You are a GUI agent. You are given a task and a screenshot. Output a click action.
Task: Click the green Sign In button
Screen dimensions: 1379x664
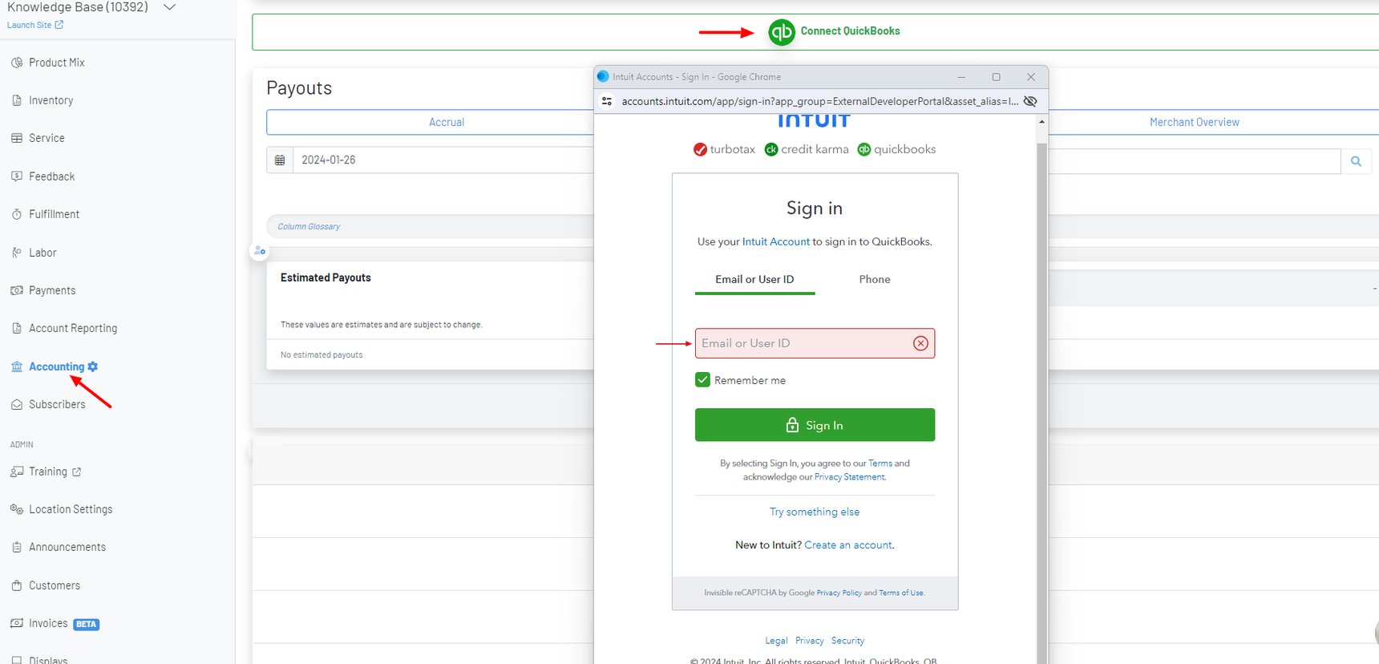tap(815, 425)
